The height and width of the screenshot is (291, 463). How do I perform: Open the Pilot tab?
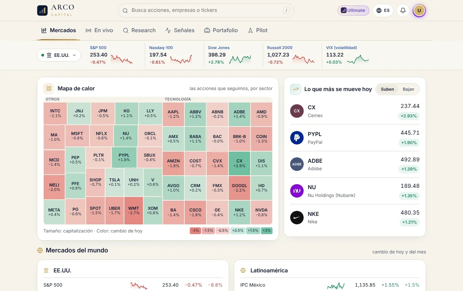point(258,30)
